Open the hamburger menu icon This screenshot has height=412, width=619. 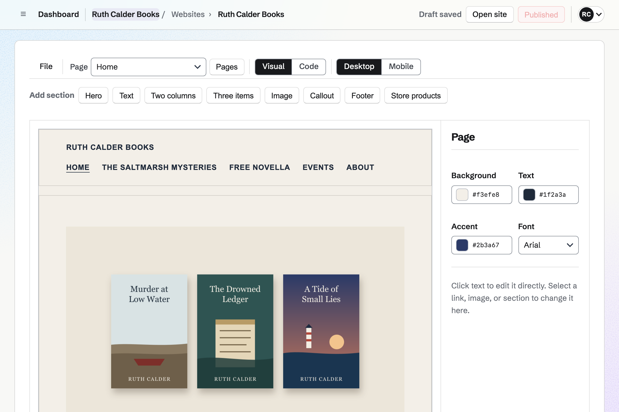click(x=23, y=14)
